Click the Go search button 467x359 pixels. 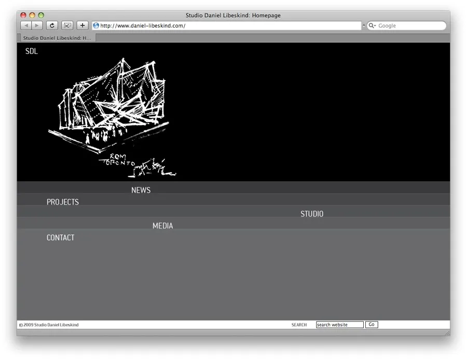point(372,324)
